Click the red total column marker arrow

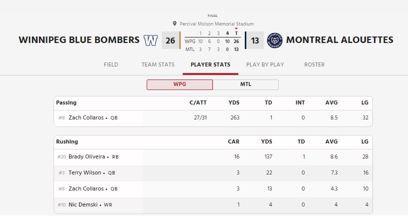tap(236, 28)
